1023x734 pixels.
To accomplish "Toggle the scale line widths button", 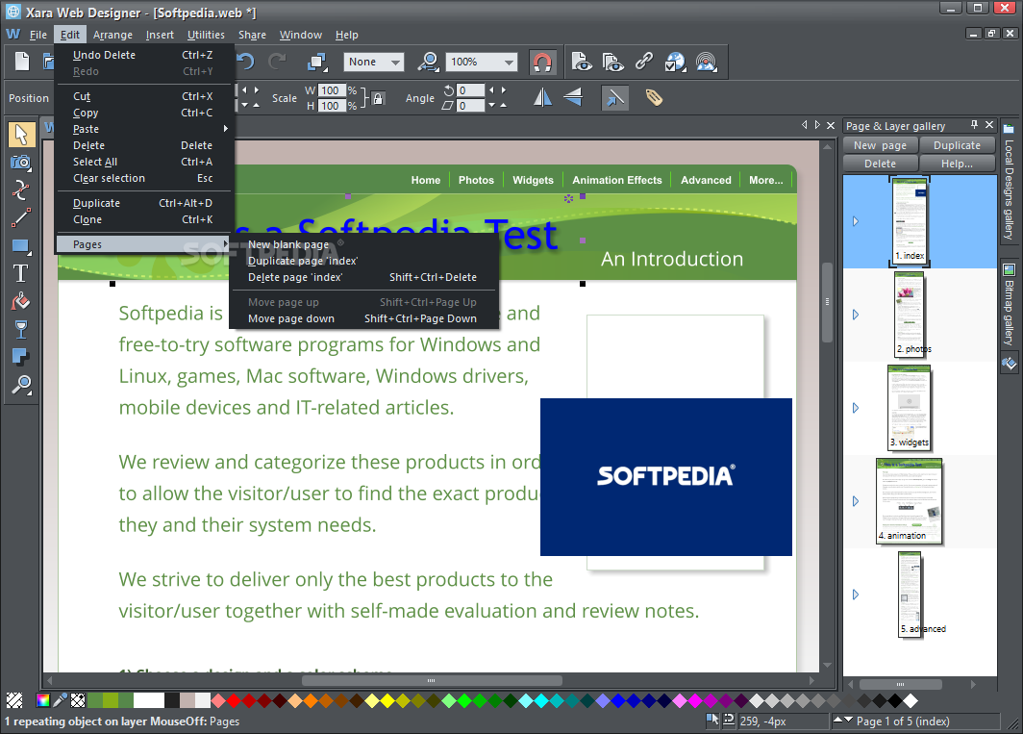I will tap(614, 98).
